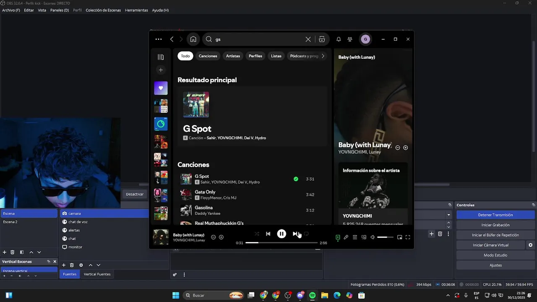Select the Listas filter chip

276,56
